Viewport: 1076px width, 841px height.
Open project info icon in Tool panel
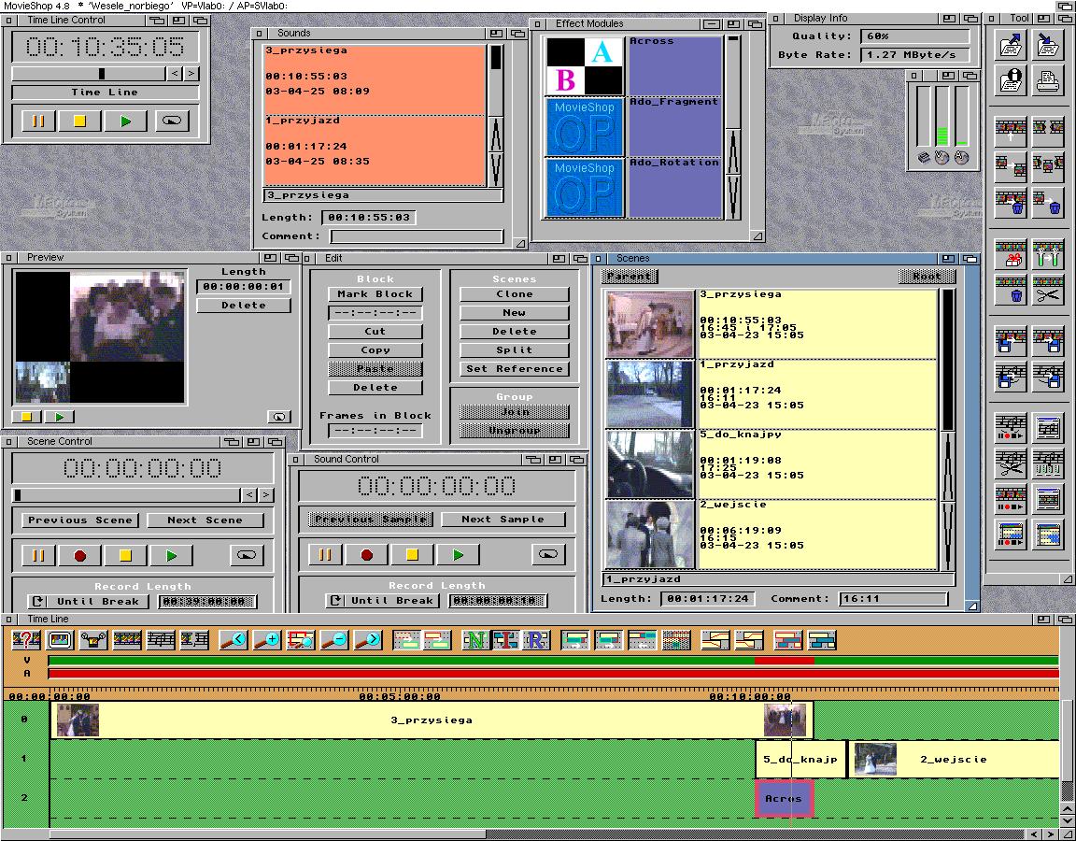coord(1011,81)
